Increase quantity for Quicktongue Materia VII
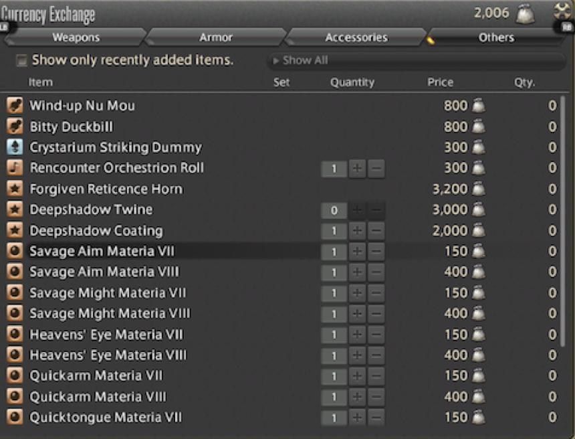This screenshot has width=575, height=439. [357, 418]
